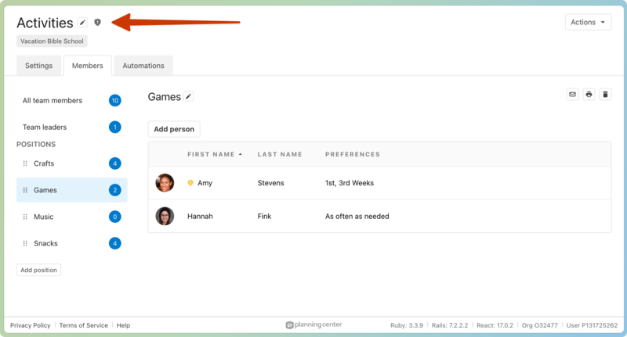Click the printer icon
The height and width of the screenshot is (337, 627).
click(589, 95)
